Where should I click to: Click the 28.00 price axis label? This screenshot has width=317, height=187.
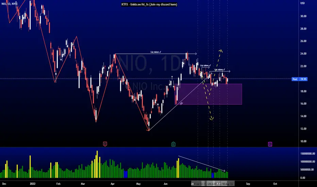coord(303,29)
